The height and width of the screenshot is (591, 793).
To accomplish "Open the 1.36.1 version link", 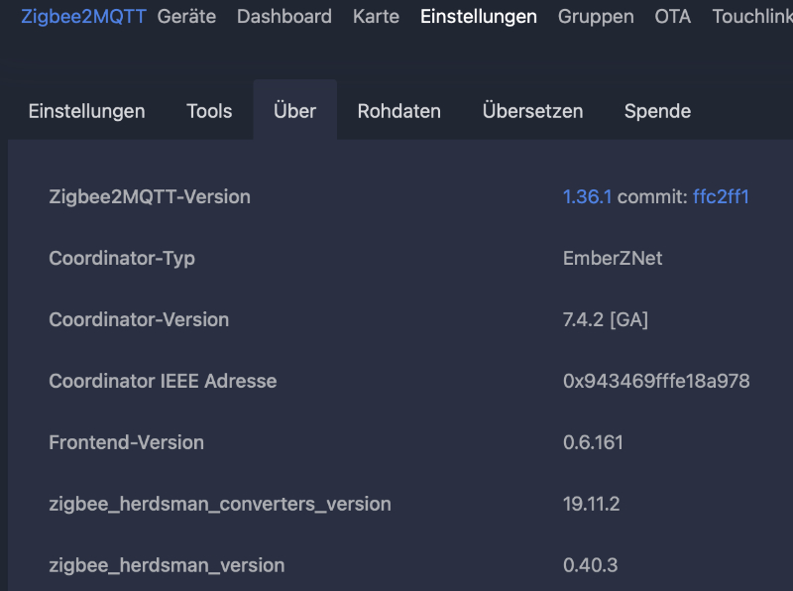I will coord(587,196).
